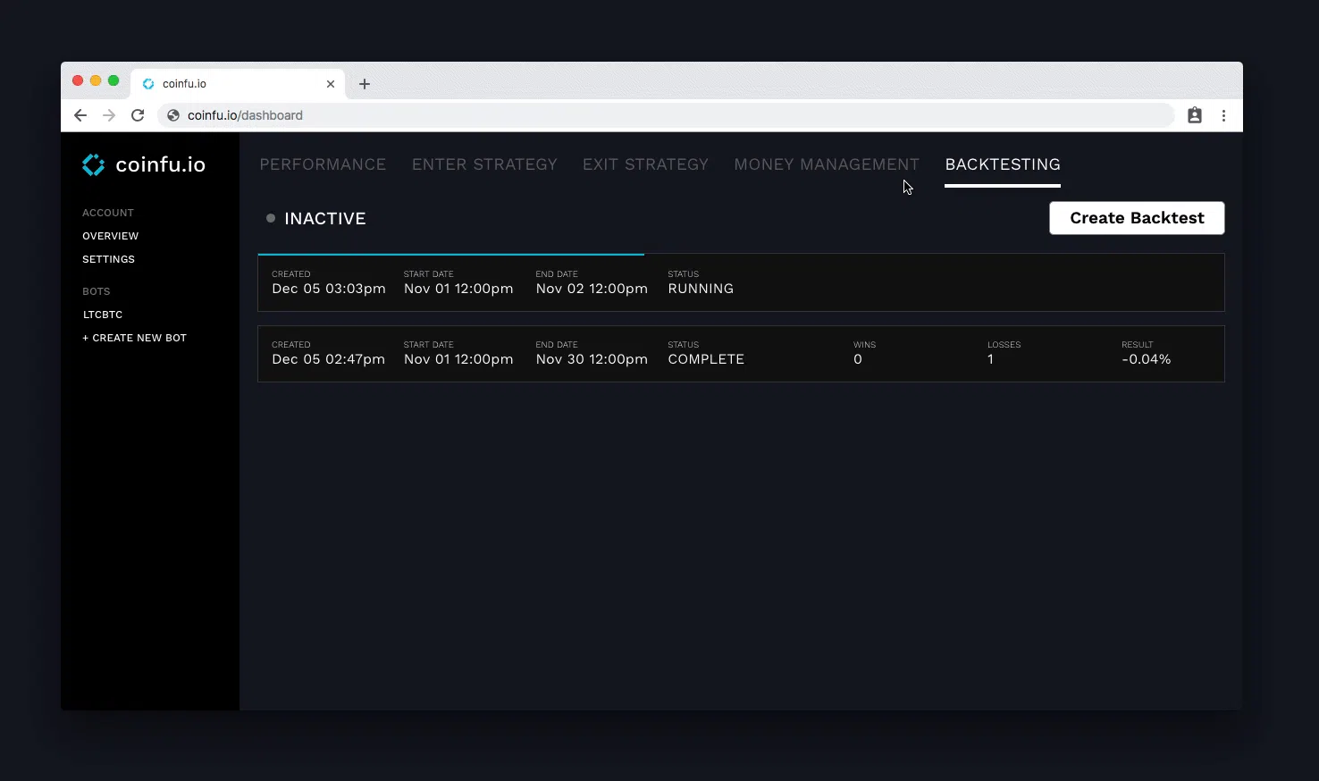Reload the page with the refresh icon
1319x781 pixels.
(138, 115)
